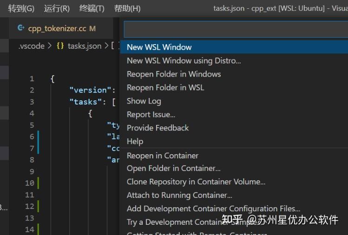This screenshot has width=348, height=235.
Task: Choose Show Log command
Action: tap(144, 101)
